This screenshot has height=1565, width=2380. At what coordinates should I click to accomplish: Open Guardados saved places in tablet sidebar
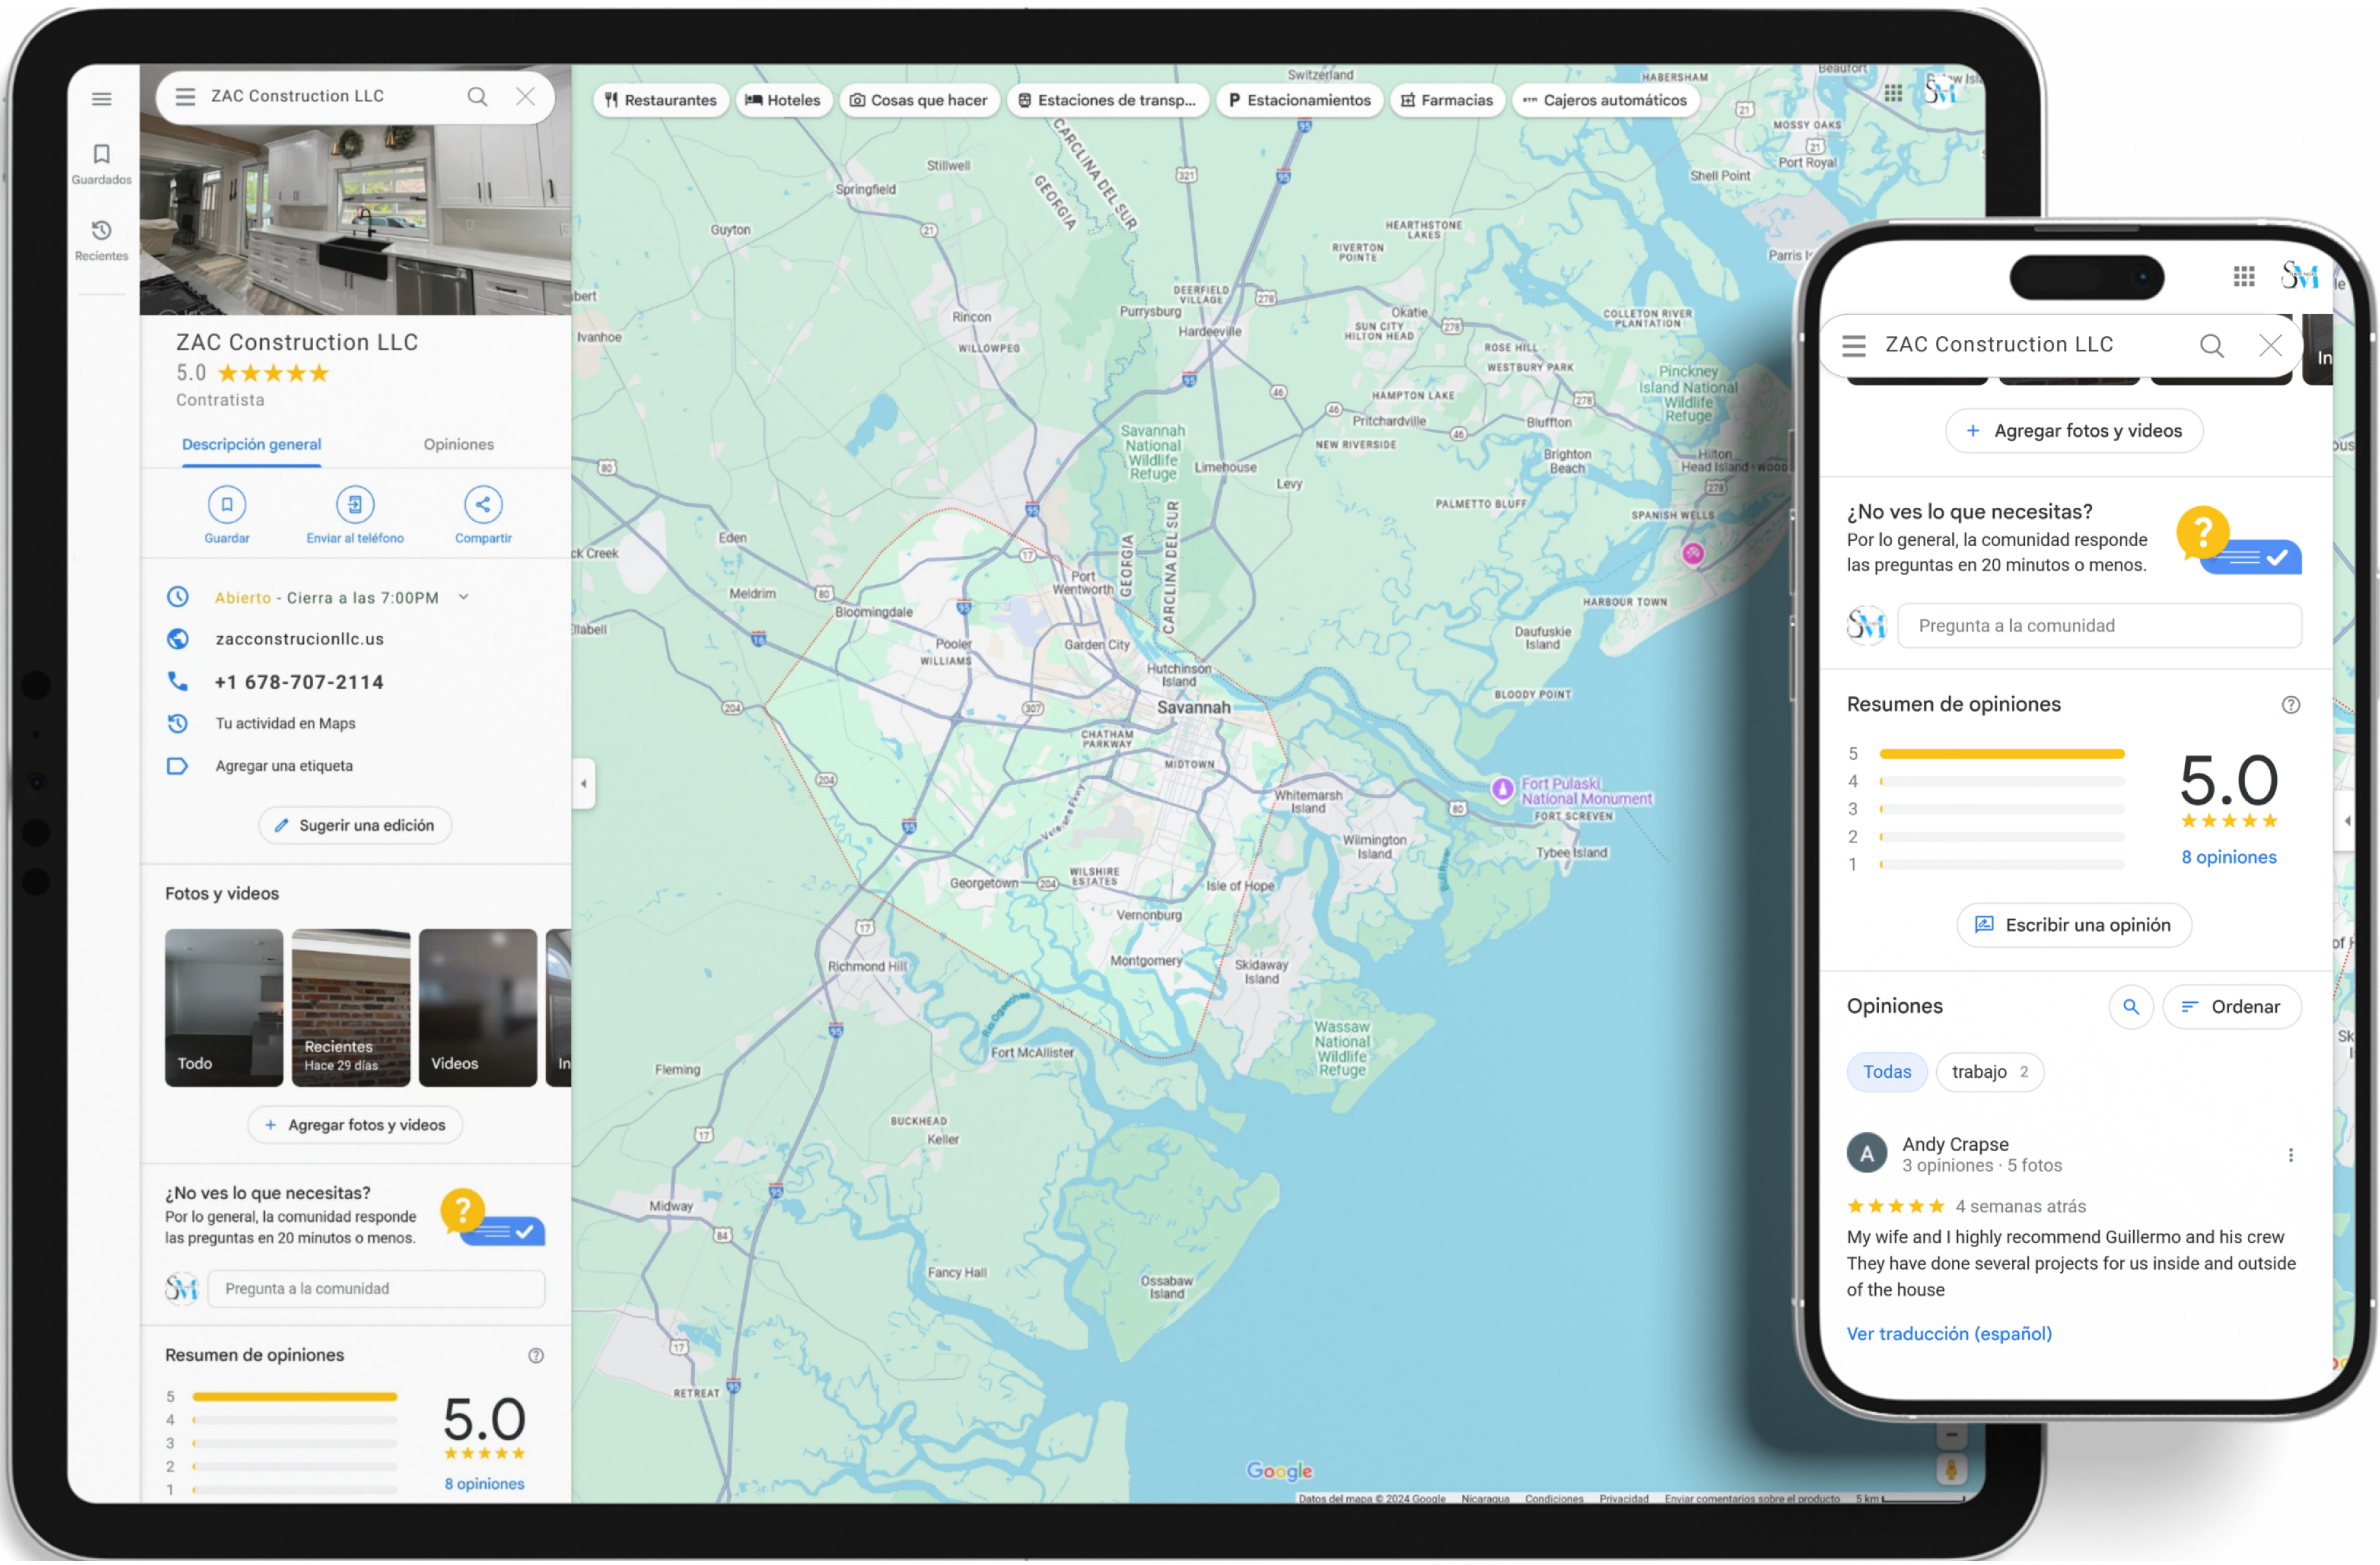tap(102, 165)
